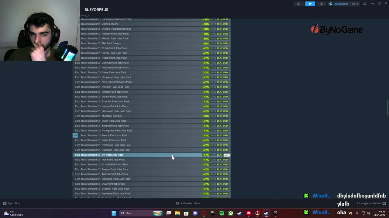Open Opera browser from the taskbar
The image size is (389, 218).
(x=204, y=213)
